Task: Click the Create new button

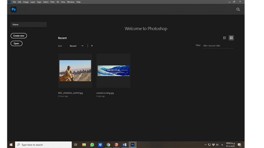Action: pyautogui.click(x=19, y=36)
